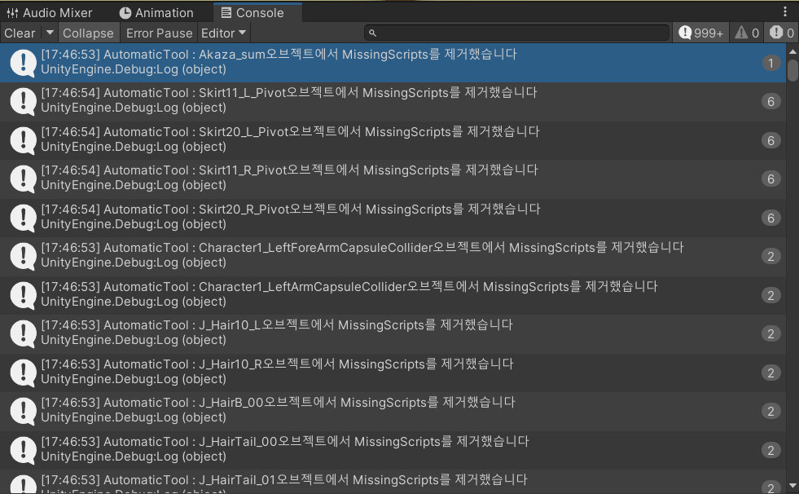Click the info icon beside the Akaza_sum log entry

[22, 62]
